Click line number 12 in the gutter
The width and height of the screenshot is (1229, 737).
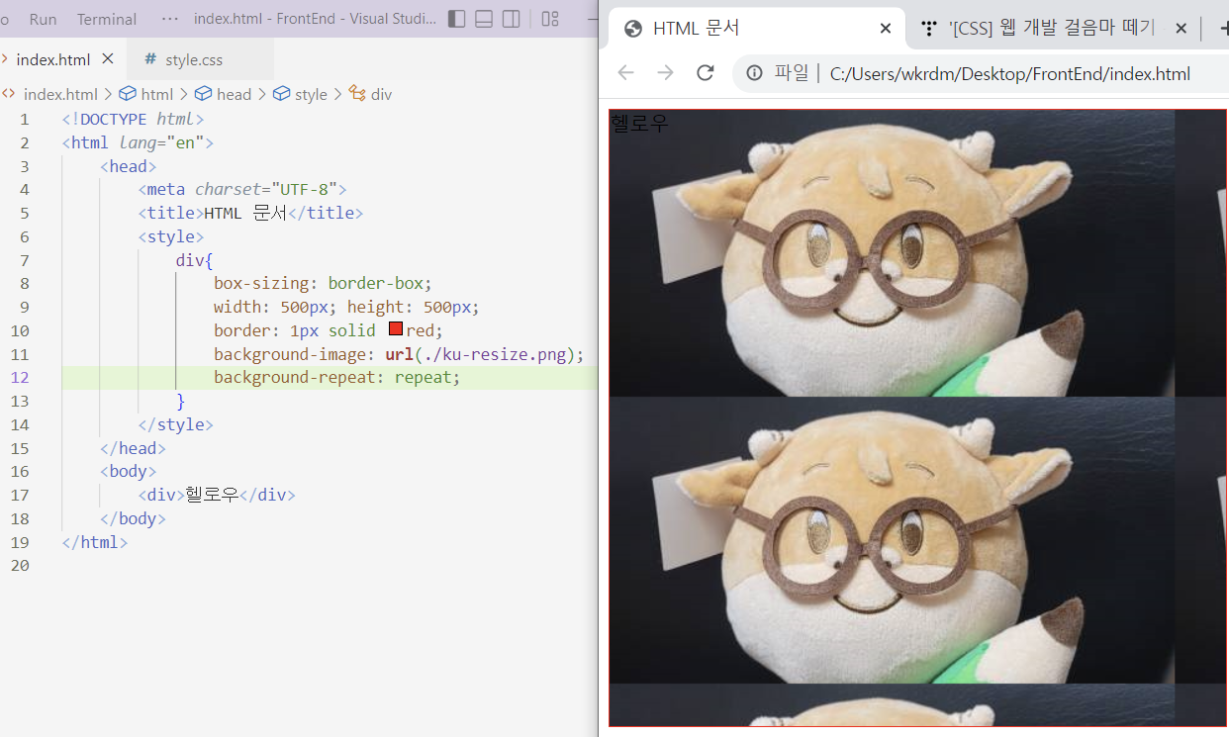pyautogui.click(x=20, y=377)
